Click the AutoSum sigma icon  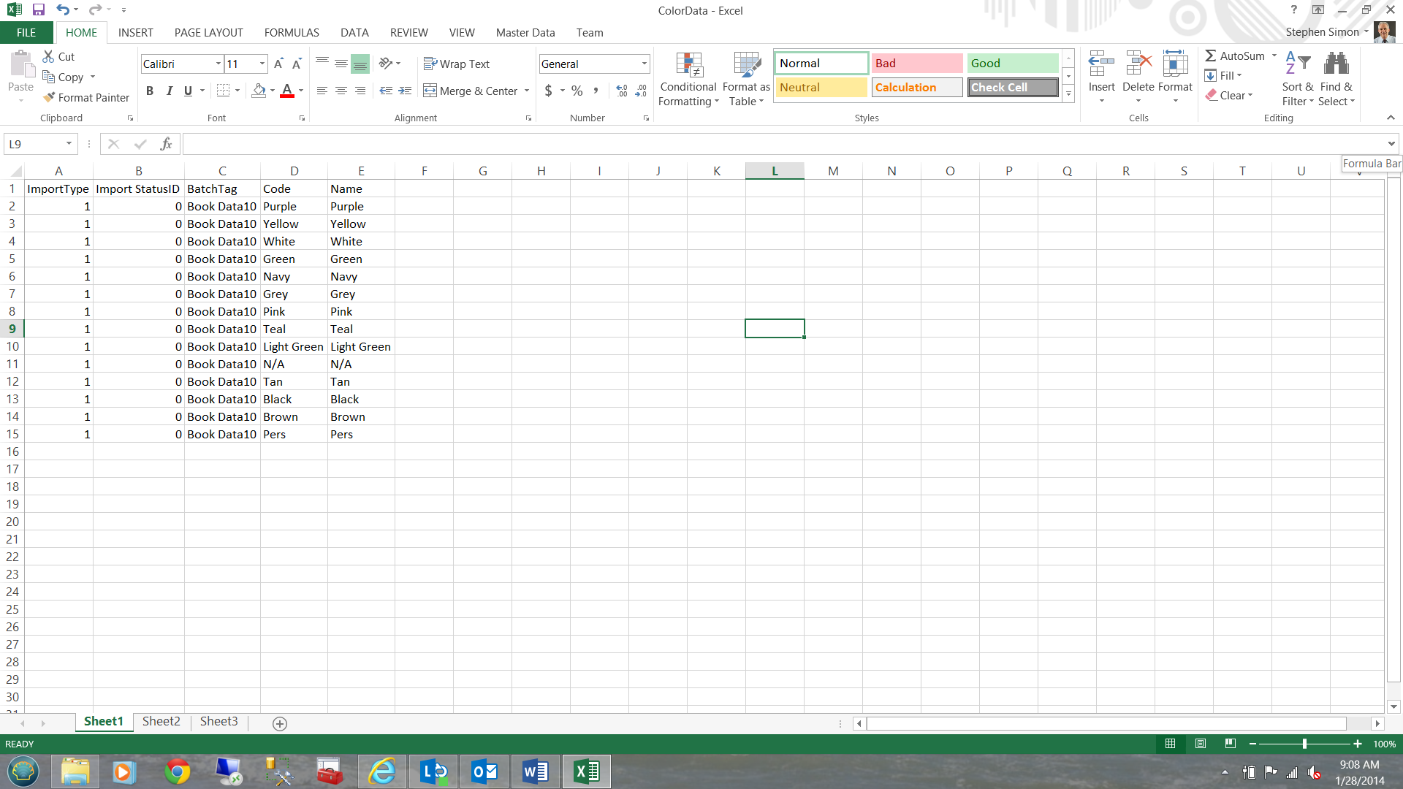pyautogui.click(x=1211, y=56)
